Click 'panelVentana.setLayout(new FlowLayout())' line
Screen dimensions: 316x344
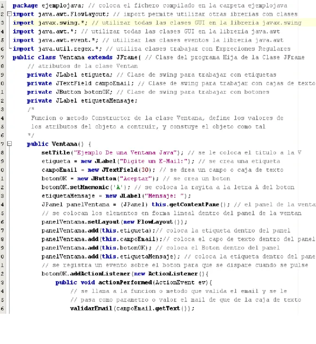click(x=114, y=222)
